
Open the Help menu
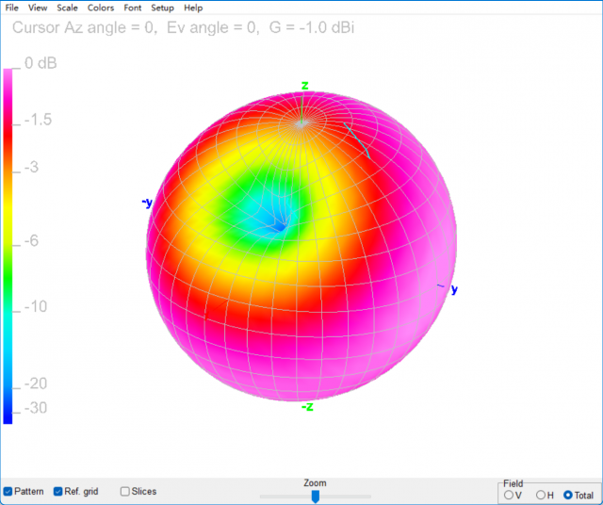pyautogui.click(x=193, y=8)
